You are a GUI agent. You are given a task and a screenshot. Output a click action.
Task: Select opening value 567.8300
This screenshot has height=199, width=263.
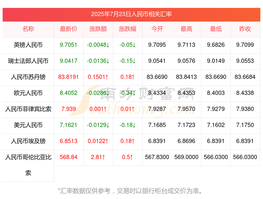click(x=157, y=157)
